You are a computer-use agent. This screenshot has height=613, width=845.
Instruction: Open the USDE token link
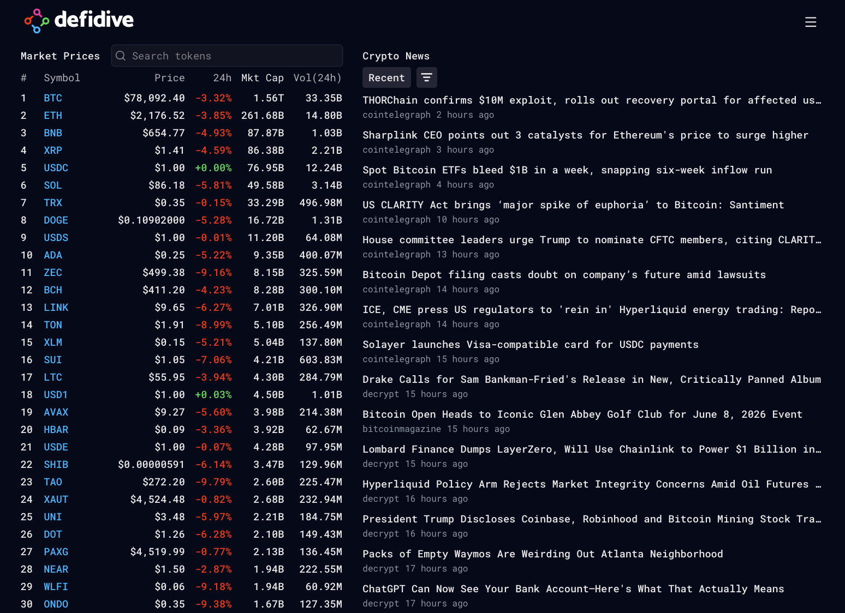coord(56,447)
